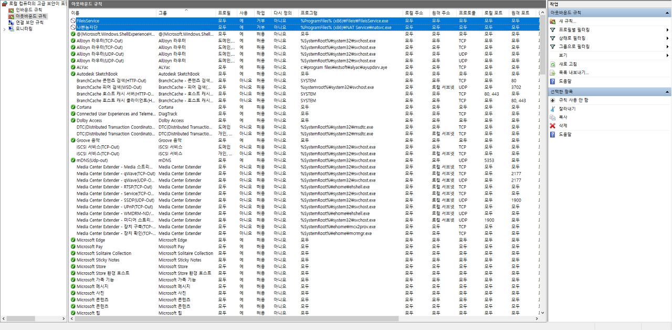Select the 인바운드 규칙 tree icon
The height and width of the screenshot is (330, 672).
(x=11, y=10)
